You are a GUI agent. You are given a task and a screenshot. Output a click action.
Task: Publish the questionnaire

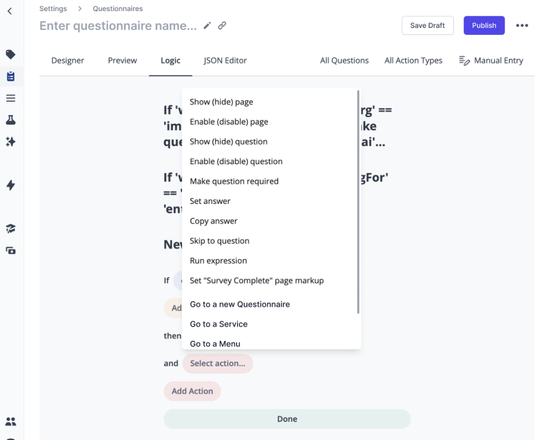point(483,25)
